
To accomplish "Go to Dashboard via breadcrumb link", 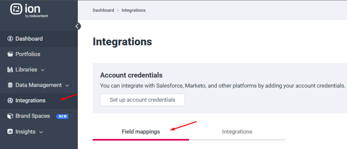I will pos(103,10).
